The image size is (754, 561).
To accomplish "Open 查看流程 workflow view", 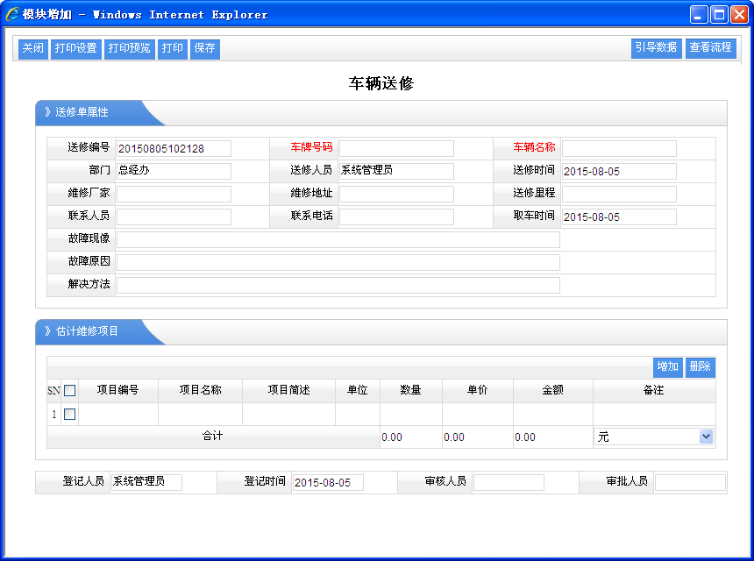I will point(710,48).
